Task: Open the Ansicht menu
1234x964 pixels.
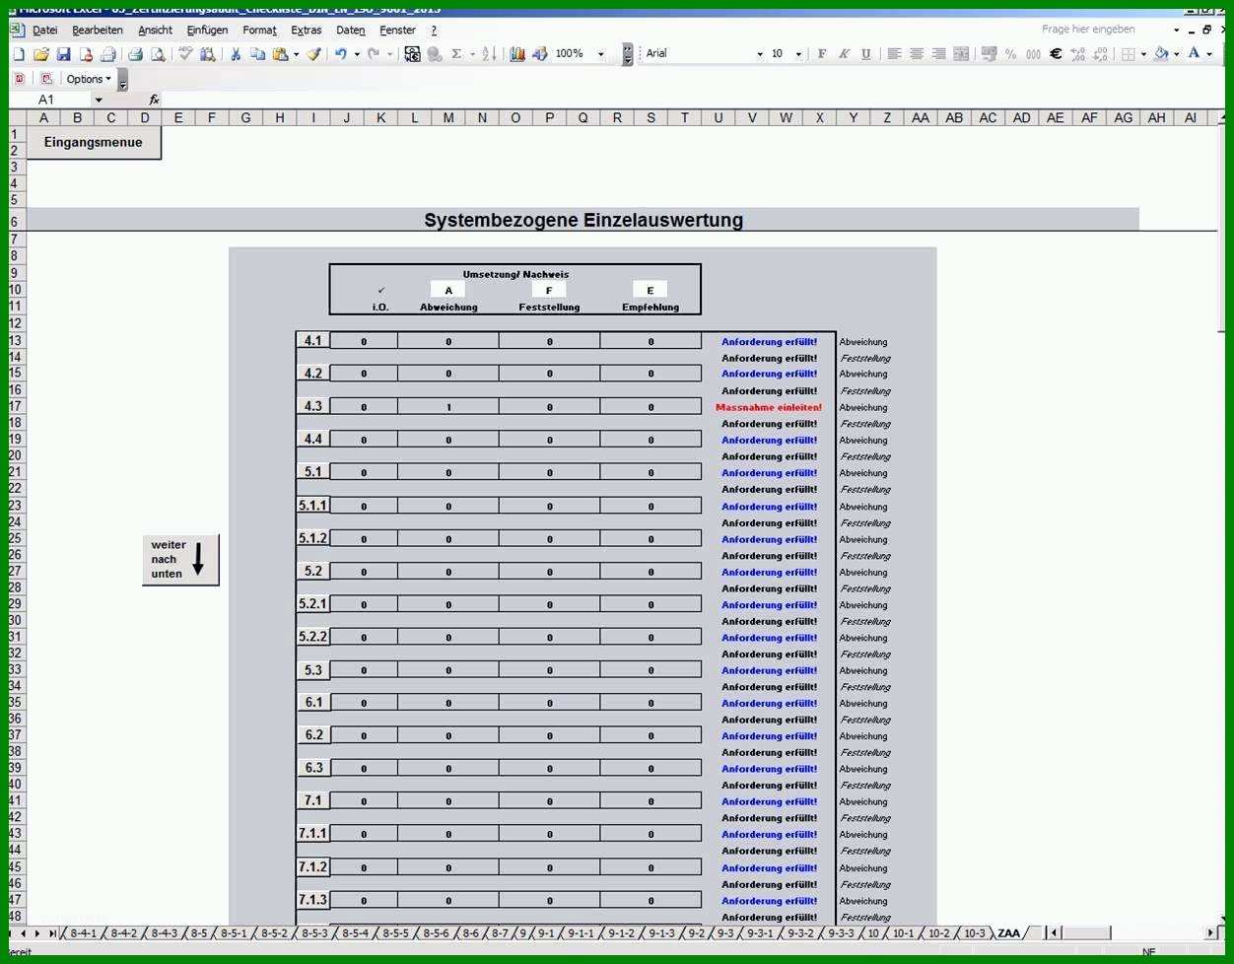Action: tap(155, 31)
